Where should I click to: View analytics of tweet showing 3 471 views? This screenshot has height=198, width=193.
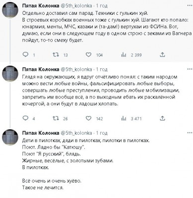tap(124, 118)
